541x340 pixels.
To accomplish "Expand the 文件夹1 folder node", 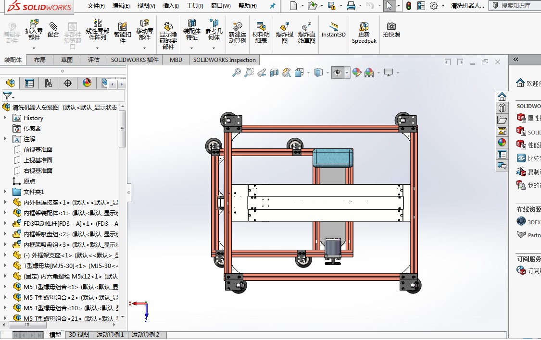I will (5, 192).
